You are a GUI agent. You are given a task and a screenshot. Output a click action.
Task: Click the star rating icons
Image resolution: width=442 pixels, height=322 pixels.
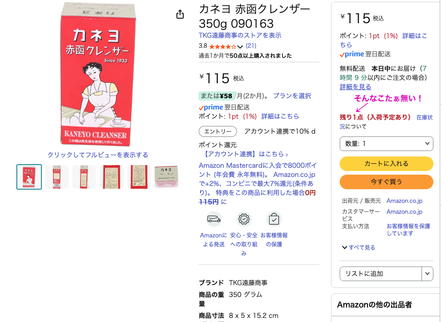[x=223, y=46]
